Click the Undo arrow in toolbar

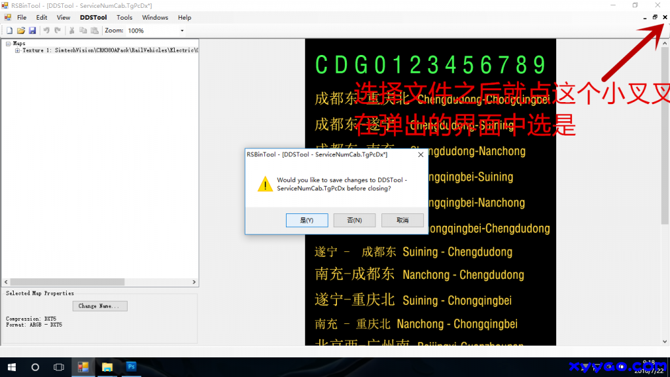pos(46,31)
